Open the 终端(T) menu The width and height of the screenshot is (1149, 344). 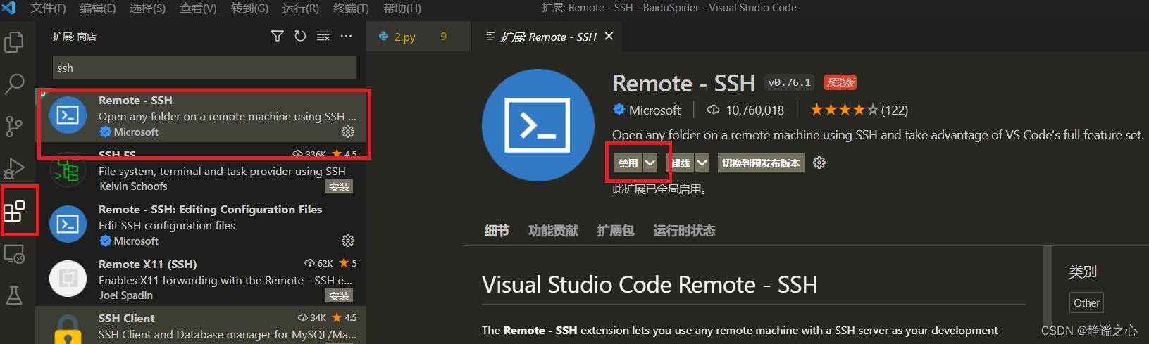coord(351,8)
